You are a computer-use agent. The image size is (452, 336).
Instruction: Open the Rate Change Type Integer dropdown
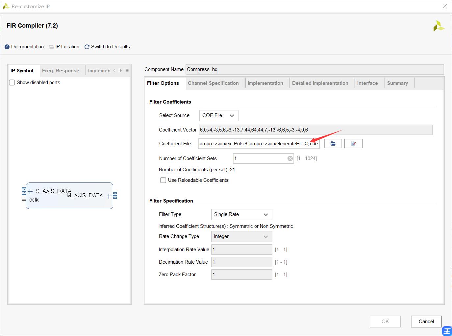click(x=241, y=236)
